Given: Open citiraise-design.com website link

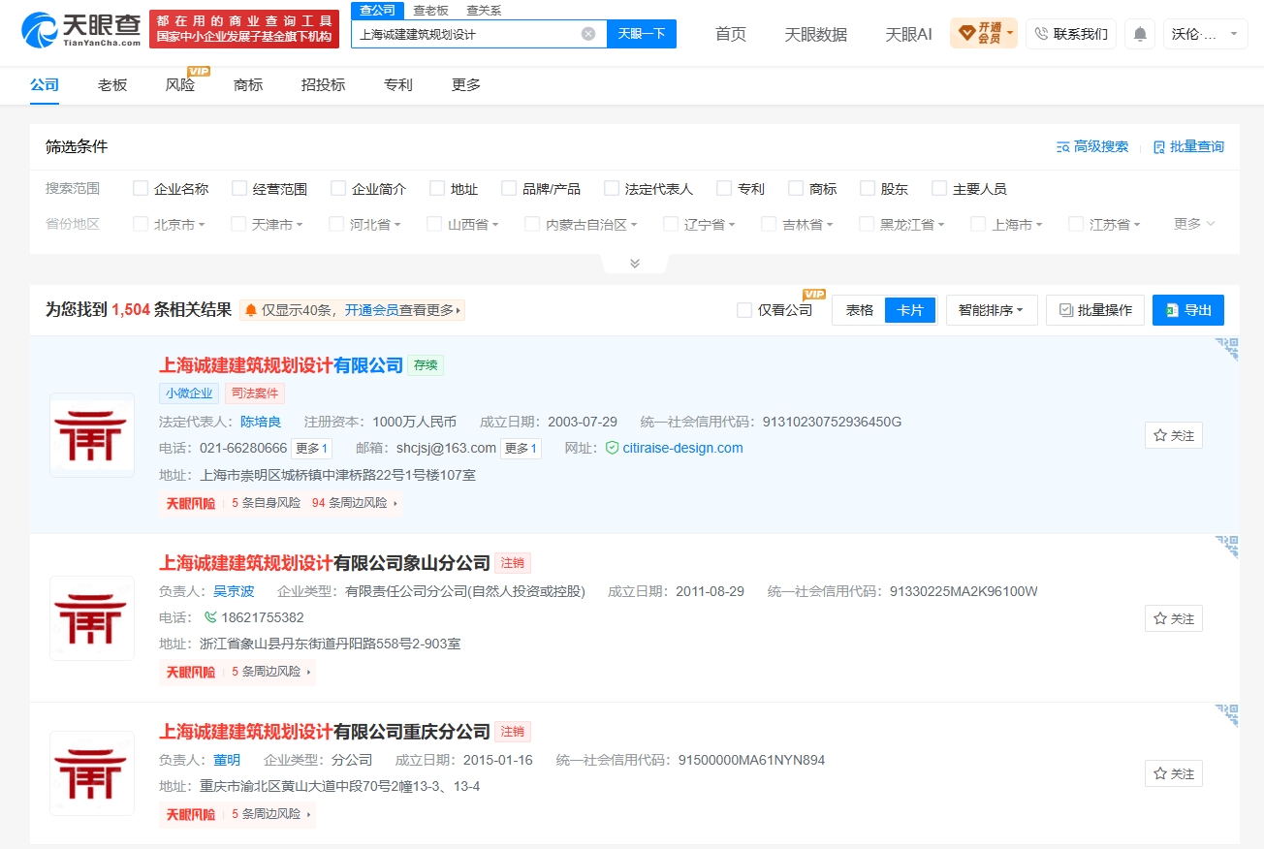Looking at the screenshot, I should pos(683,448).
